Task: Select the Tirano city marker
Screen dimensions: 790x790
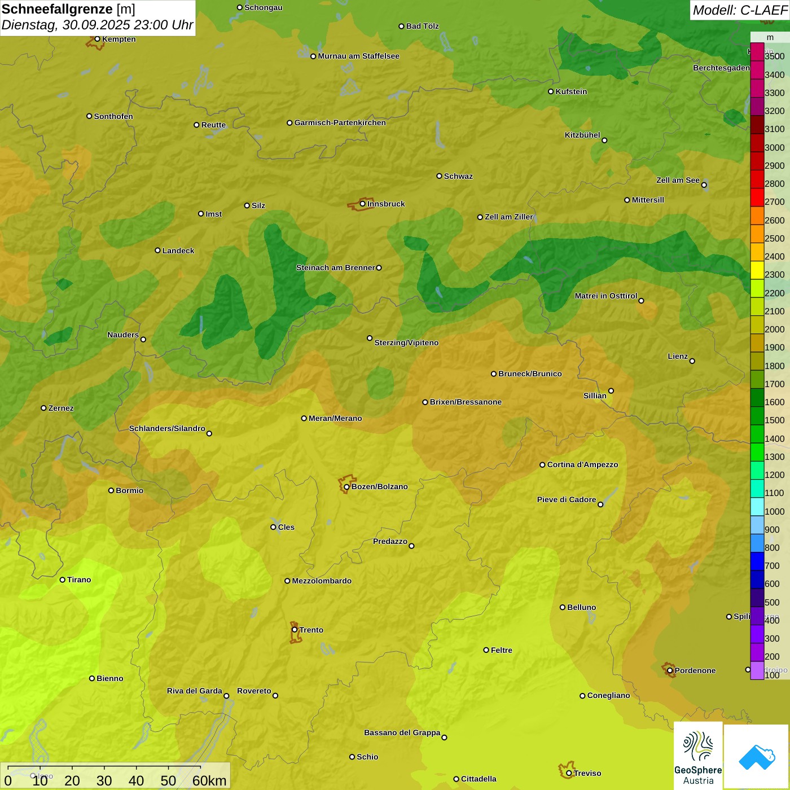Action: (63, 580)
